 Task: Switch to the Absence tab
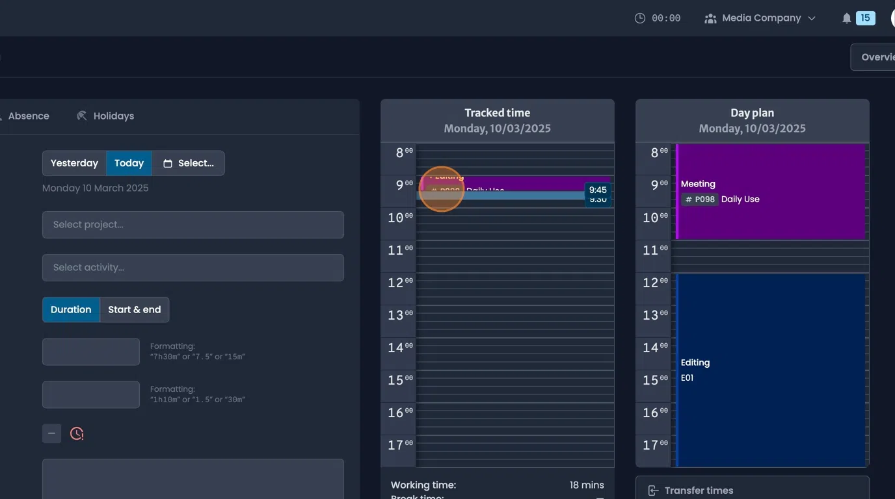[29, 116]
